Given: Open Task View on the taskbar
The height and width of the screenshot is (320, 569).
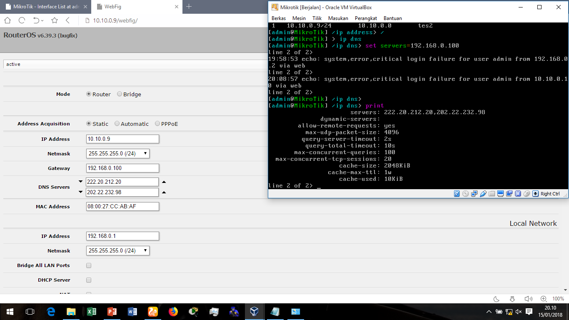Looking at the screenshot, I should [30, 311].
